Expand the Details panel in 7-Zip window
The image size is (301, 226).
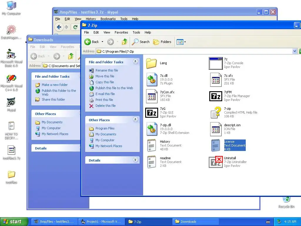[135, 160]
